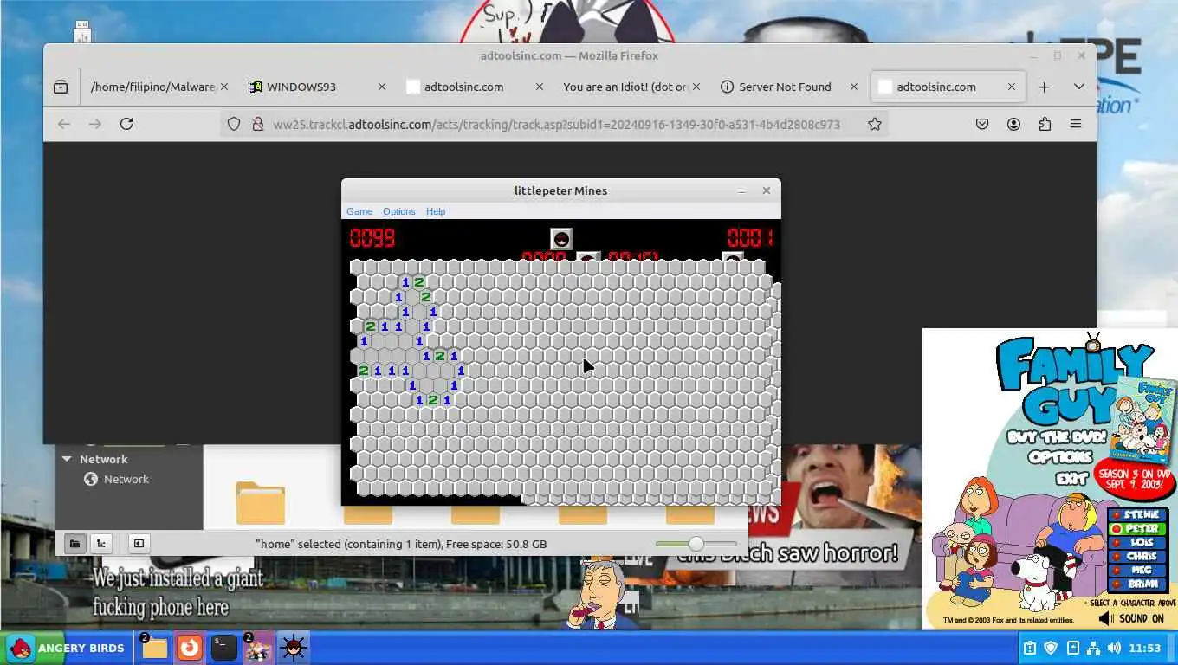Image resolution: width=1178 pixels, height=665 pixels.
Task: Bookmark this page with the star icon
Action: coord(875,124)
